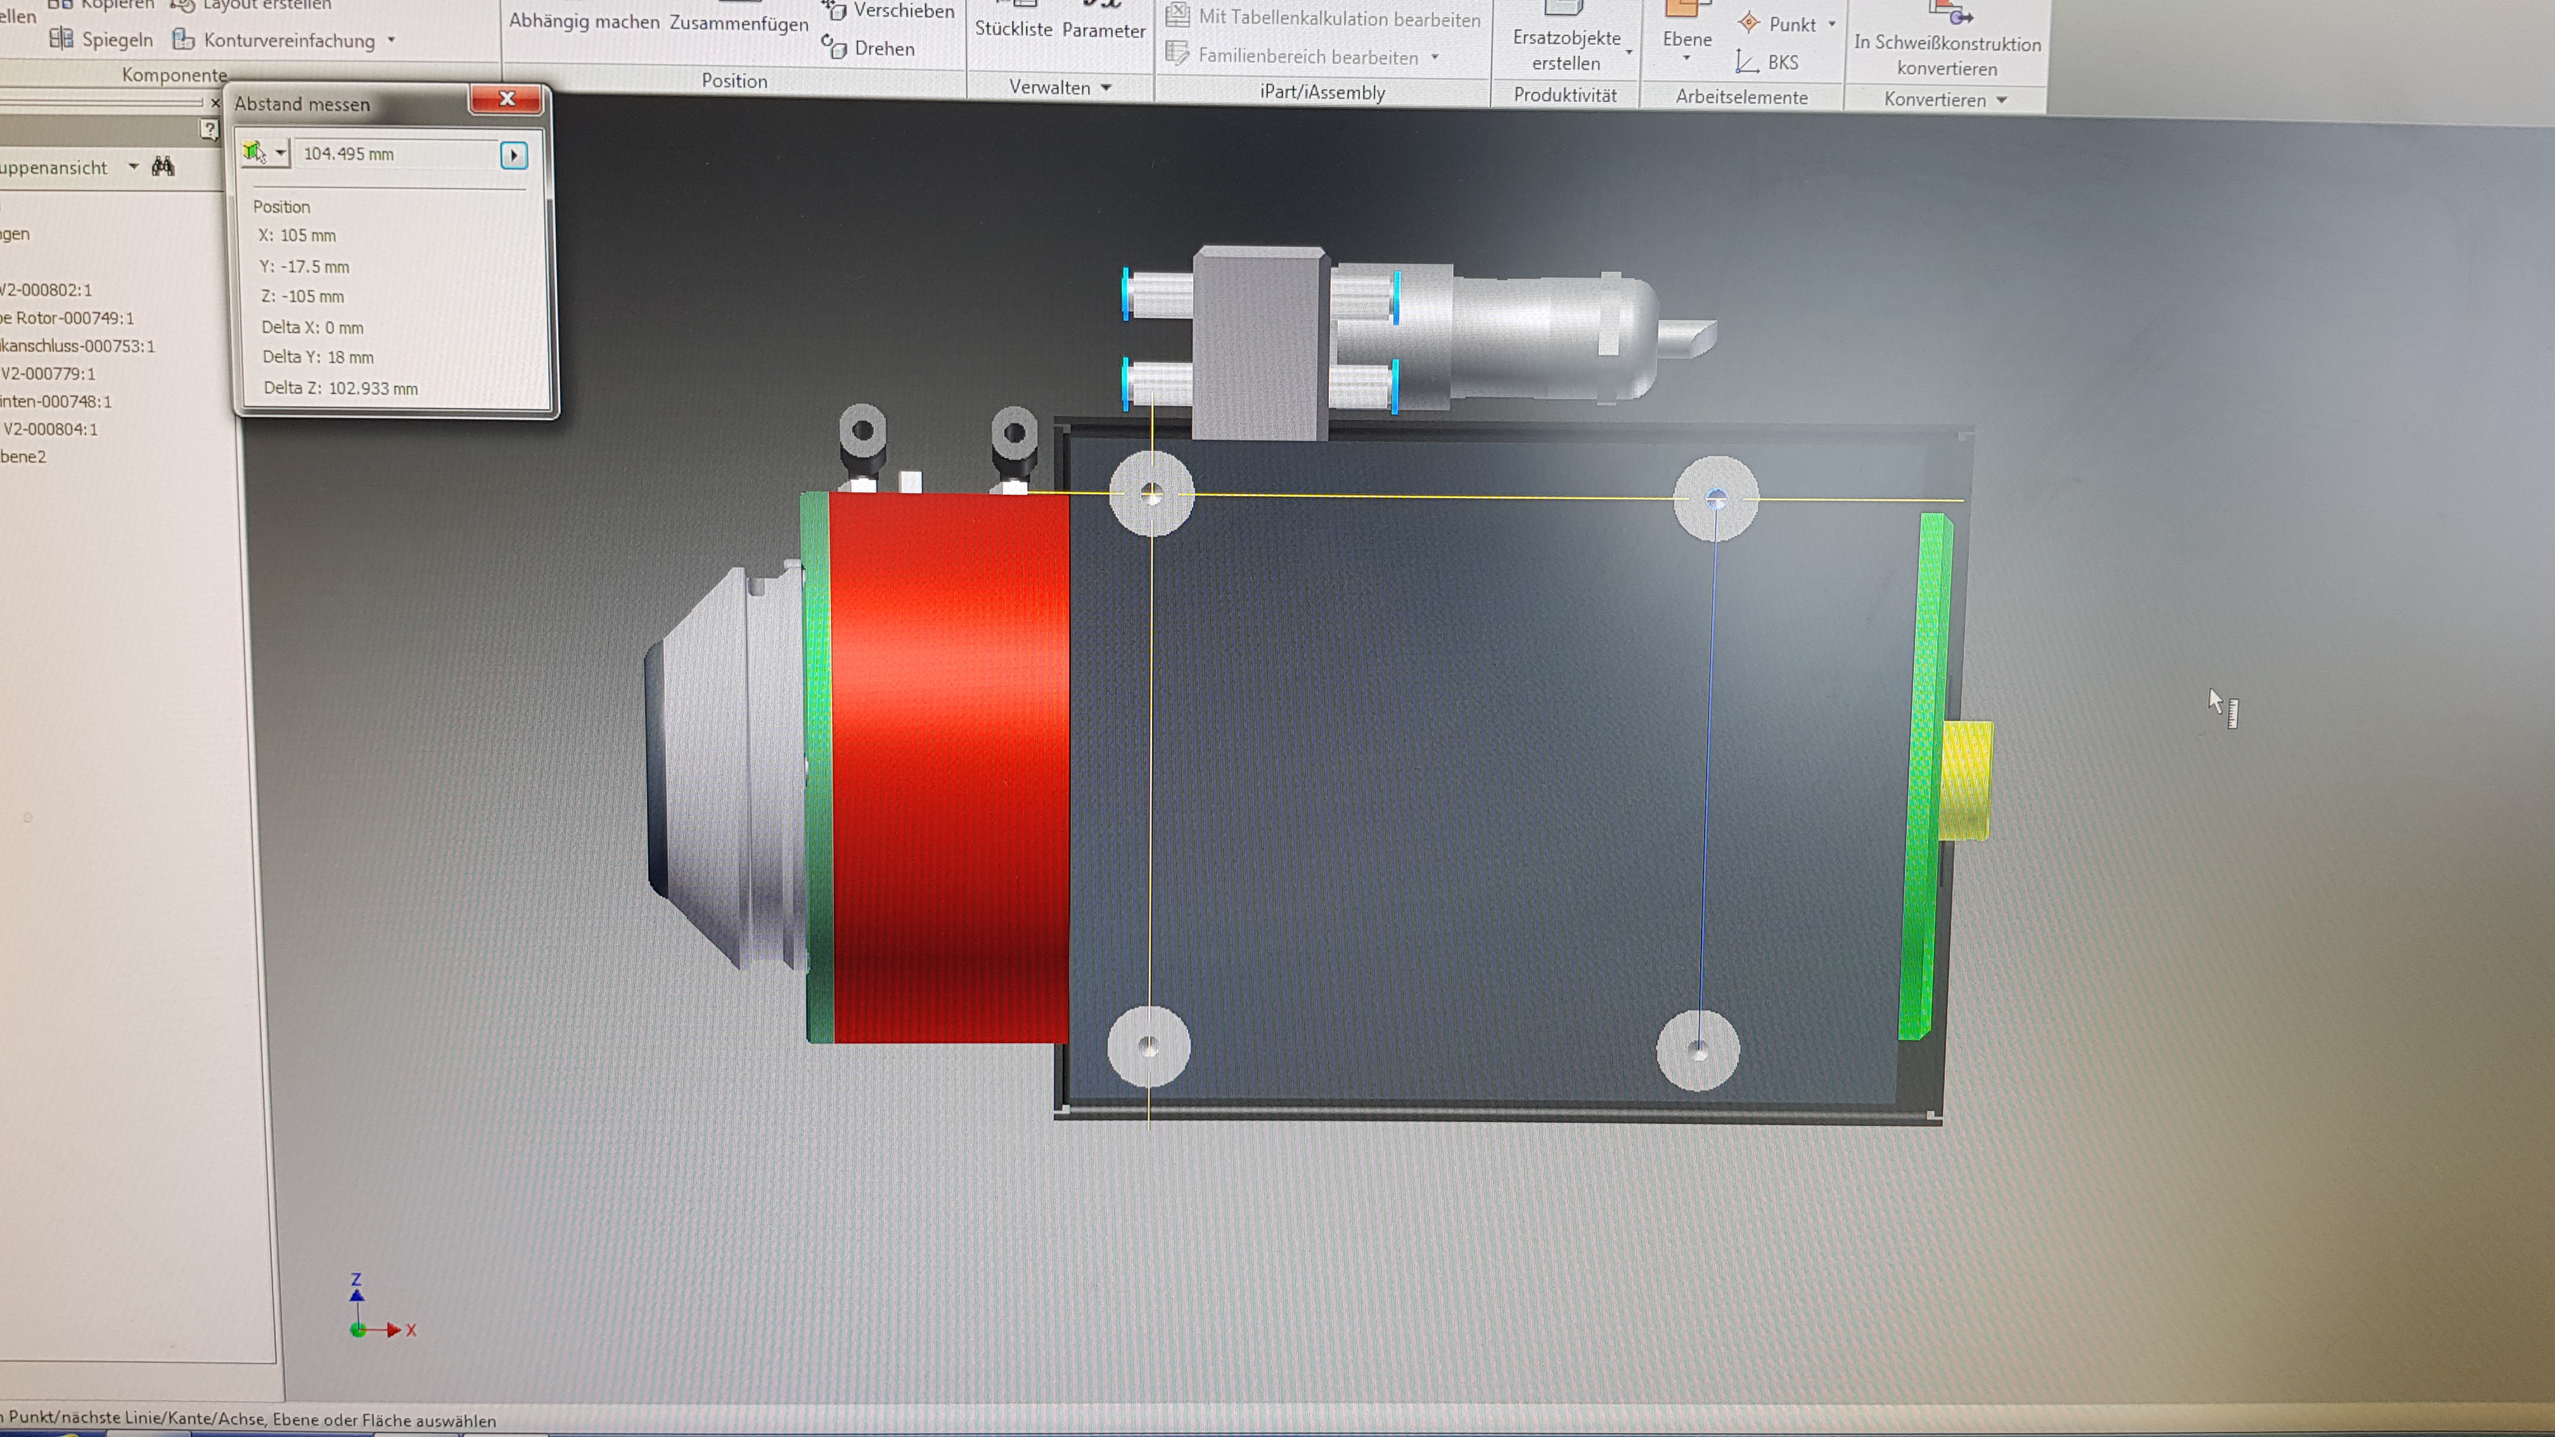Create a new Ebene work plane
2555x1437 pixels.
coord(1688,40)
